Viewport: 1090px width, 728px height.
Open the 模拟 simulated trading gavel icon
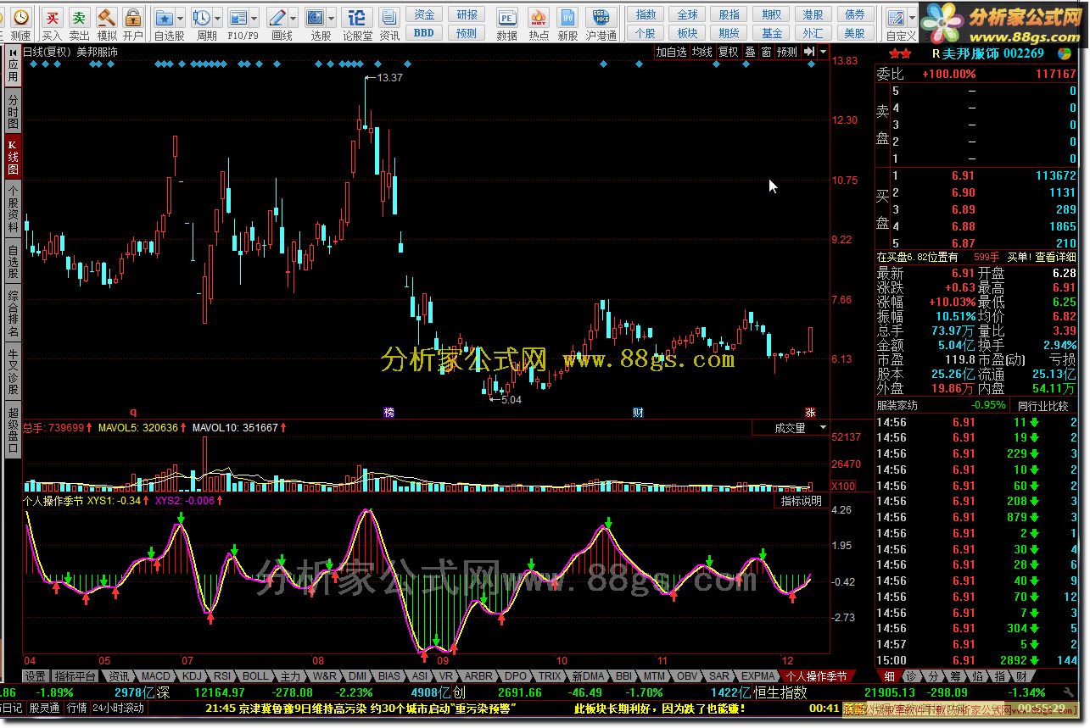(x=106, y=17)
